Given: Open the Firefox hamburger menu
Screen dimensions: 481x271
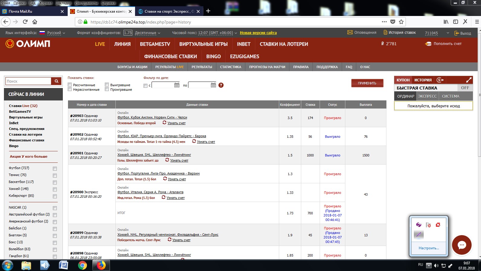Looking at the screenshot, I should [x=477, y=22].
